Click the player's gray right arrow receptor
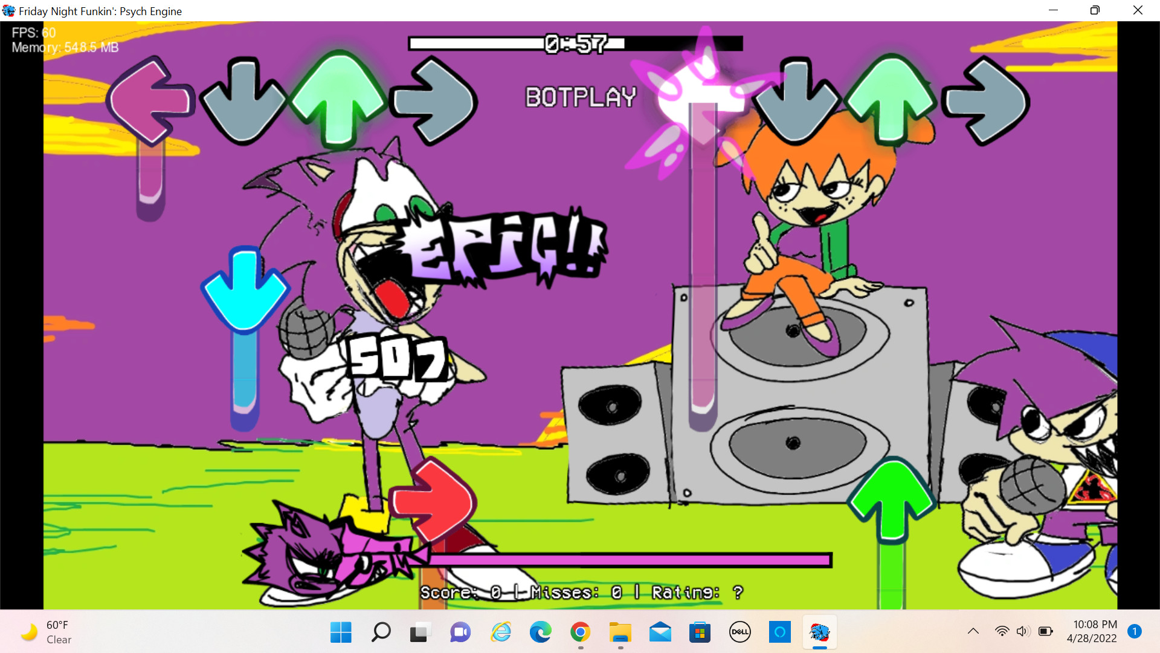 pyautogui.click(x=986, y=100)
